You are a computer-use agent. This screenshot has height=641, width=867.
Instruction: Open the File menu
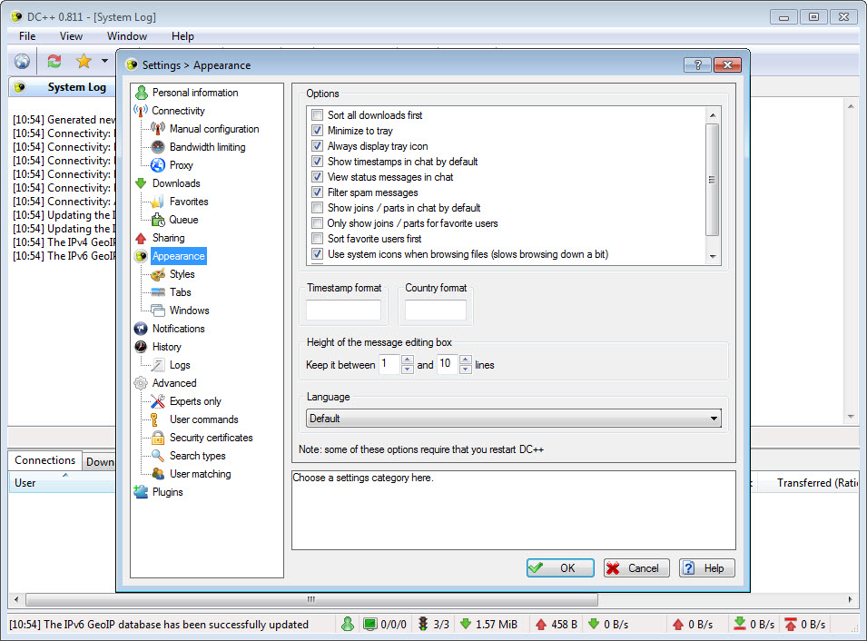point(27,36)
